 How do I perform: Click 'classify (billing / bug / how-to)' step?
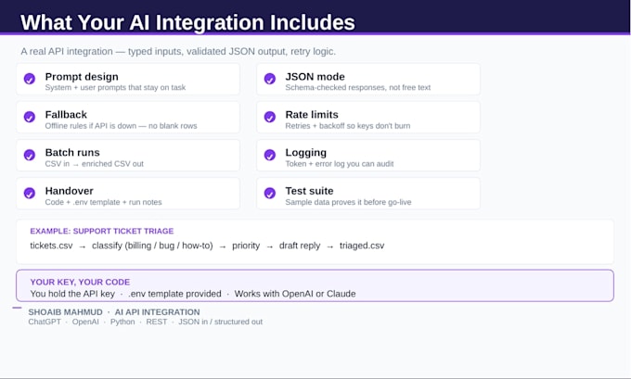[x=152, y=246]
